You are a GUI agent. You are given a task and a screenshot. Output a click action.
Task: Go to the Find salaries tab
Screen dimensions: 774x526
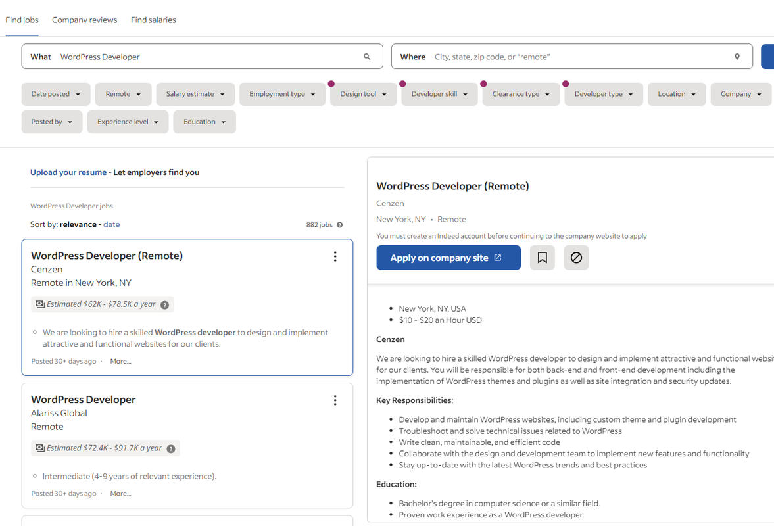153,20
